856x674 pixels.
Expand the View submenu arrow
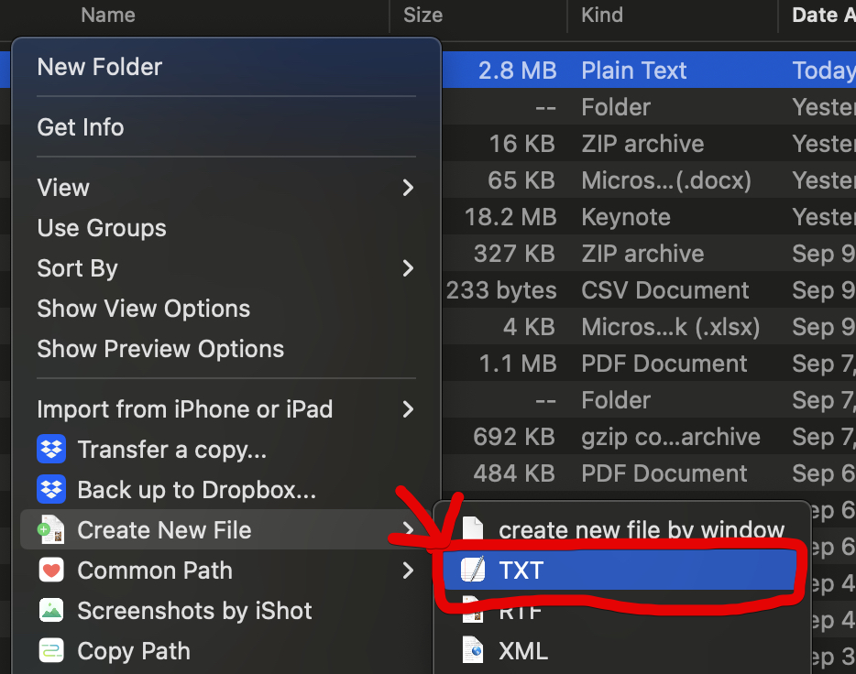pyautogui.click(x=408, y=188)
